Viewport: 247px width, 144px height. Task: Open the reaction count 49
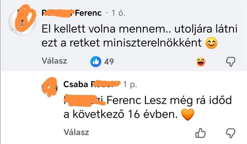[x=107, y=62]
